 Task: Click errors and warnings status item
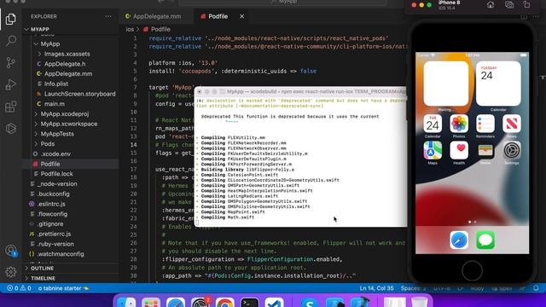(x=19, y=288)
